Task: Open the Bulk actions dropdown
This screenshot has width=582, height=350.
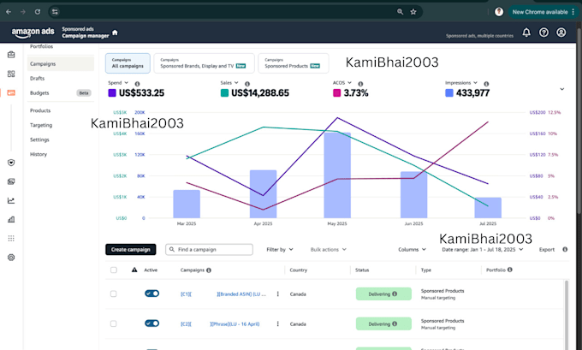Action: click(329, 249)
